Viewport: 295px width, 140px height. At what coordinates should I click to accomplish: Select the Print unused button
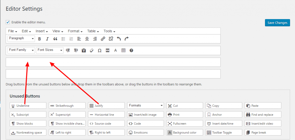pyautogui.click(x=185, y=114)
